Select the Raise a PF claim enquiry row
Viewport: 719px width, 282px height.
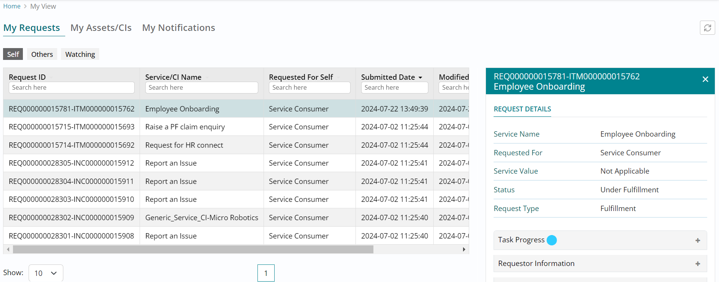point(185,127)
